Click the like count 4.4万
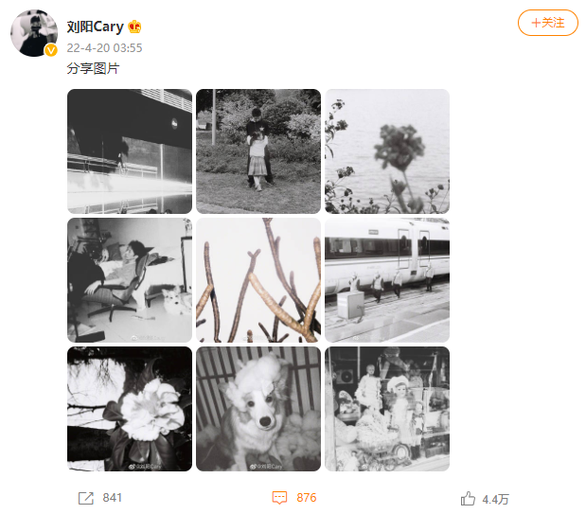The image size is (586, 514). (x=495, y=499)
